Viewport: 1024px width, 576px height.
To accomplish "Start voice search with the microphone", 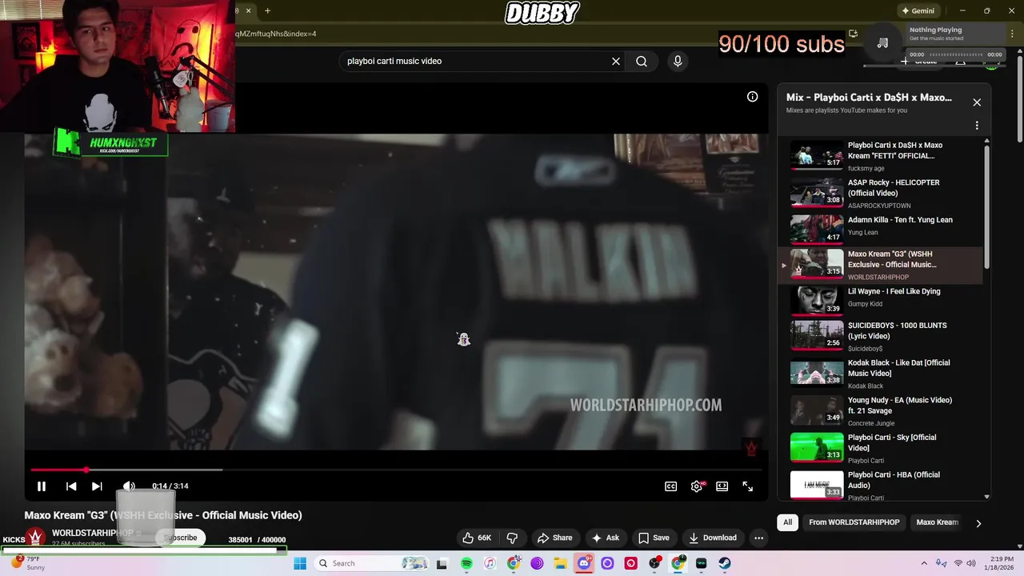I will [x=678, y=61].
